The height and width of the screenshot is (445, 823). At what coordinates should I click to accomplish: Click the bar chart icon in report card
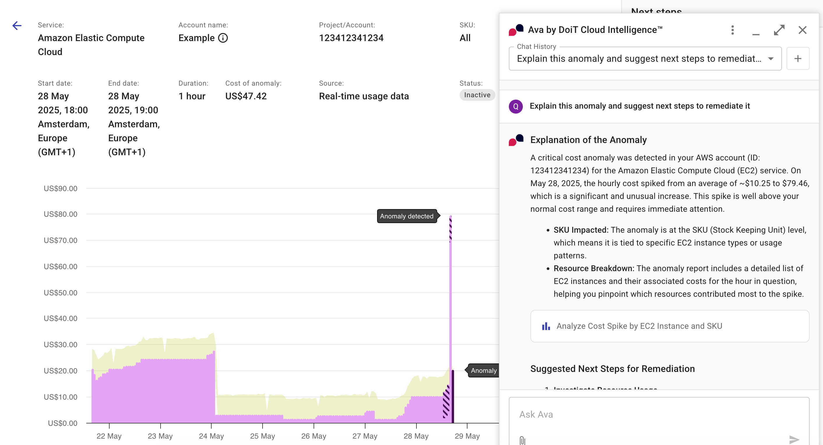point(546,326)
